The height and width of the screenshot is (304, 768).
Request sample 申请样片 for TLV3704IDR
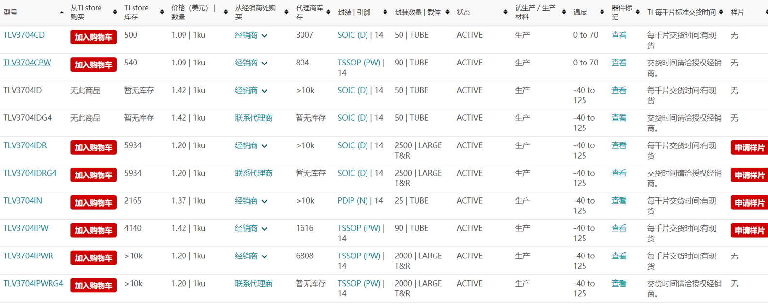coord(749,148)
